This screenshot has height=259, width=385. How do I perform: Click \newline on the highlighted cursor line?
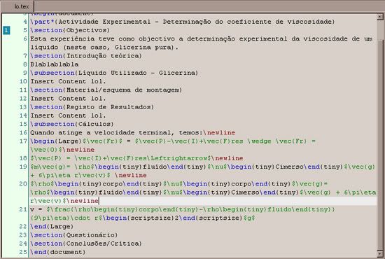tap(83, 201)
